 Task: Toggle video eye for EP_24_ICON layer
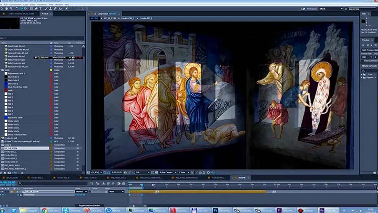click(1, 191)
